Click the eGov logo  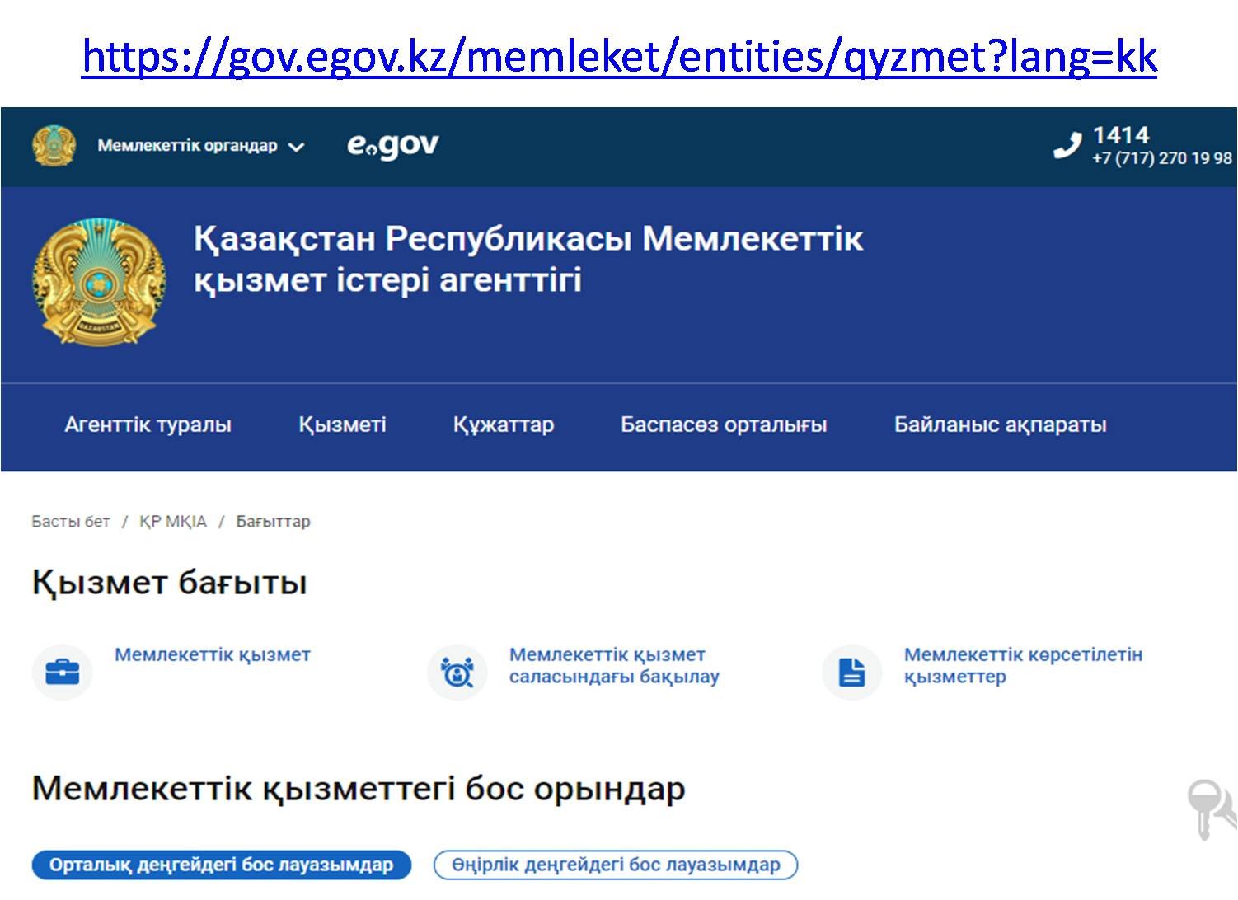pyautogui.click(x=392, y=146)
